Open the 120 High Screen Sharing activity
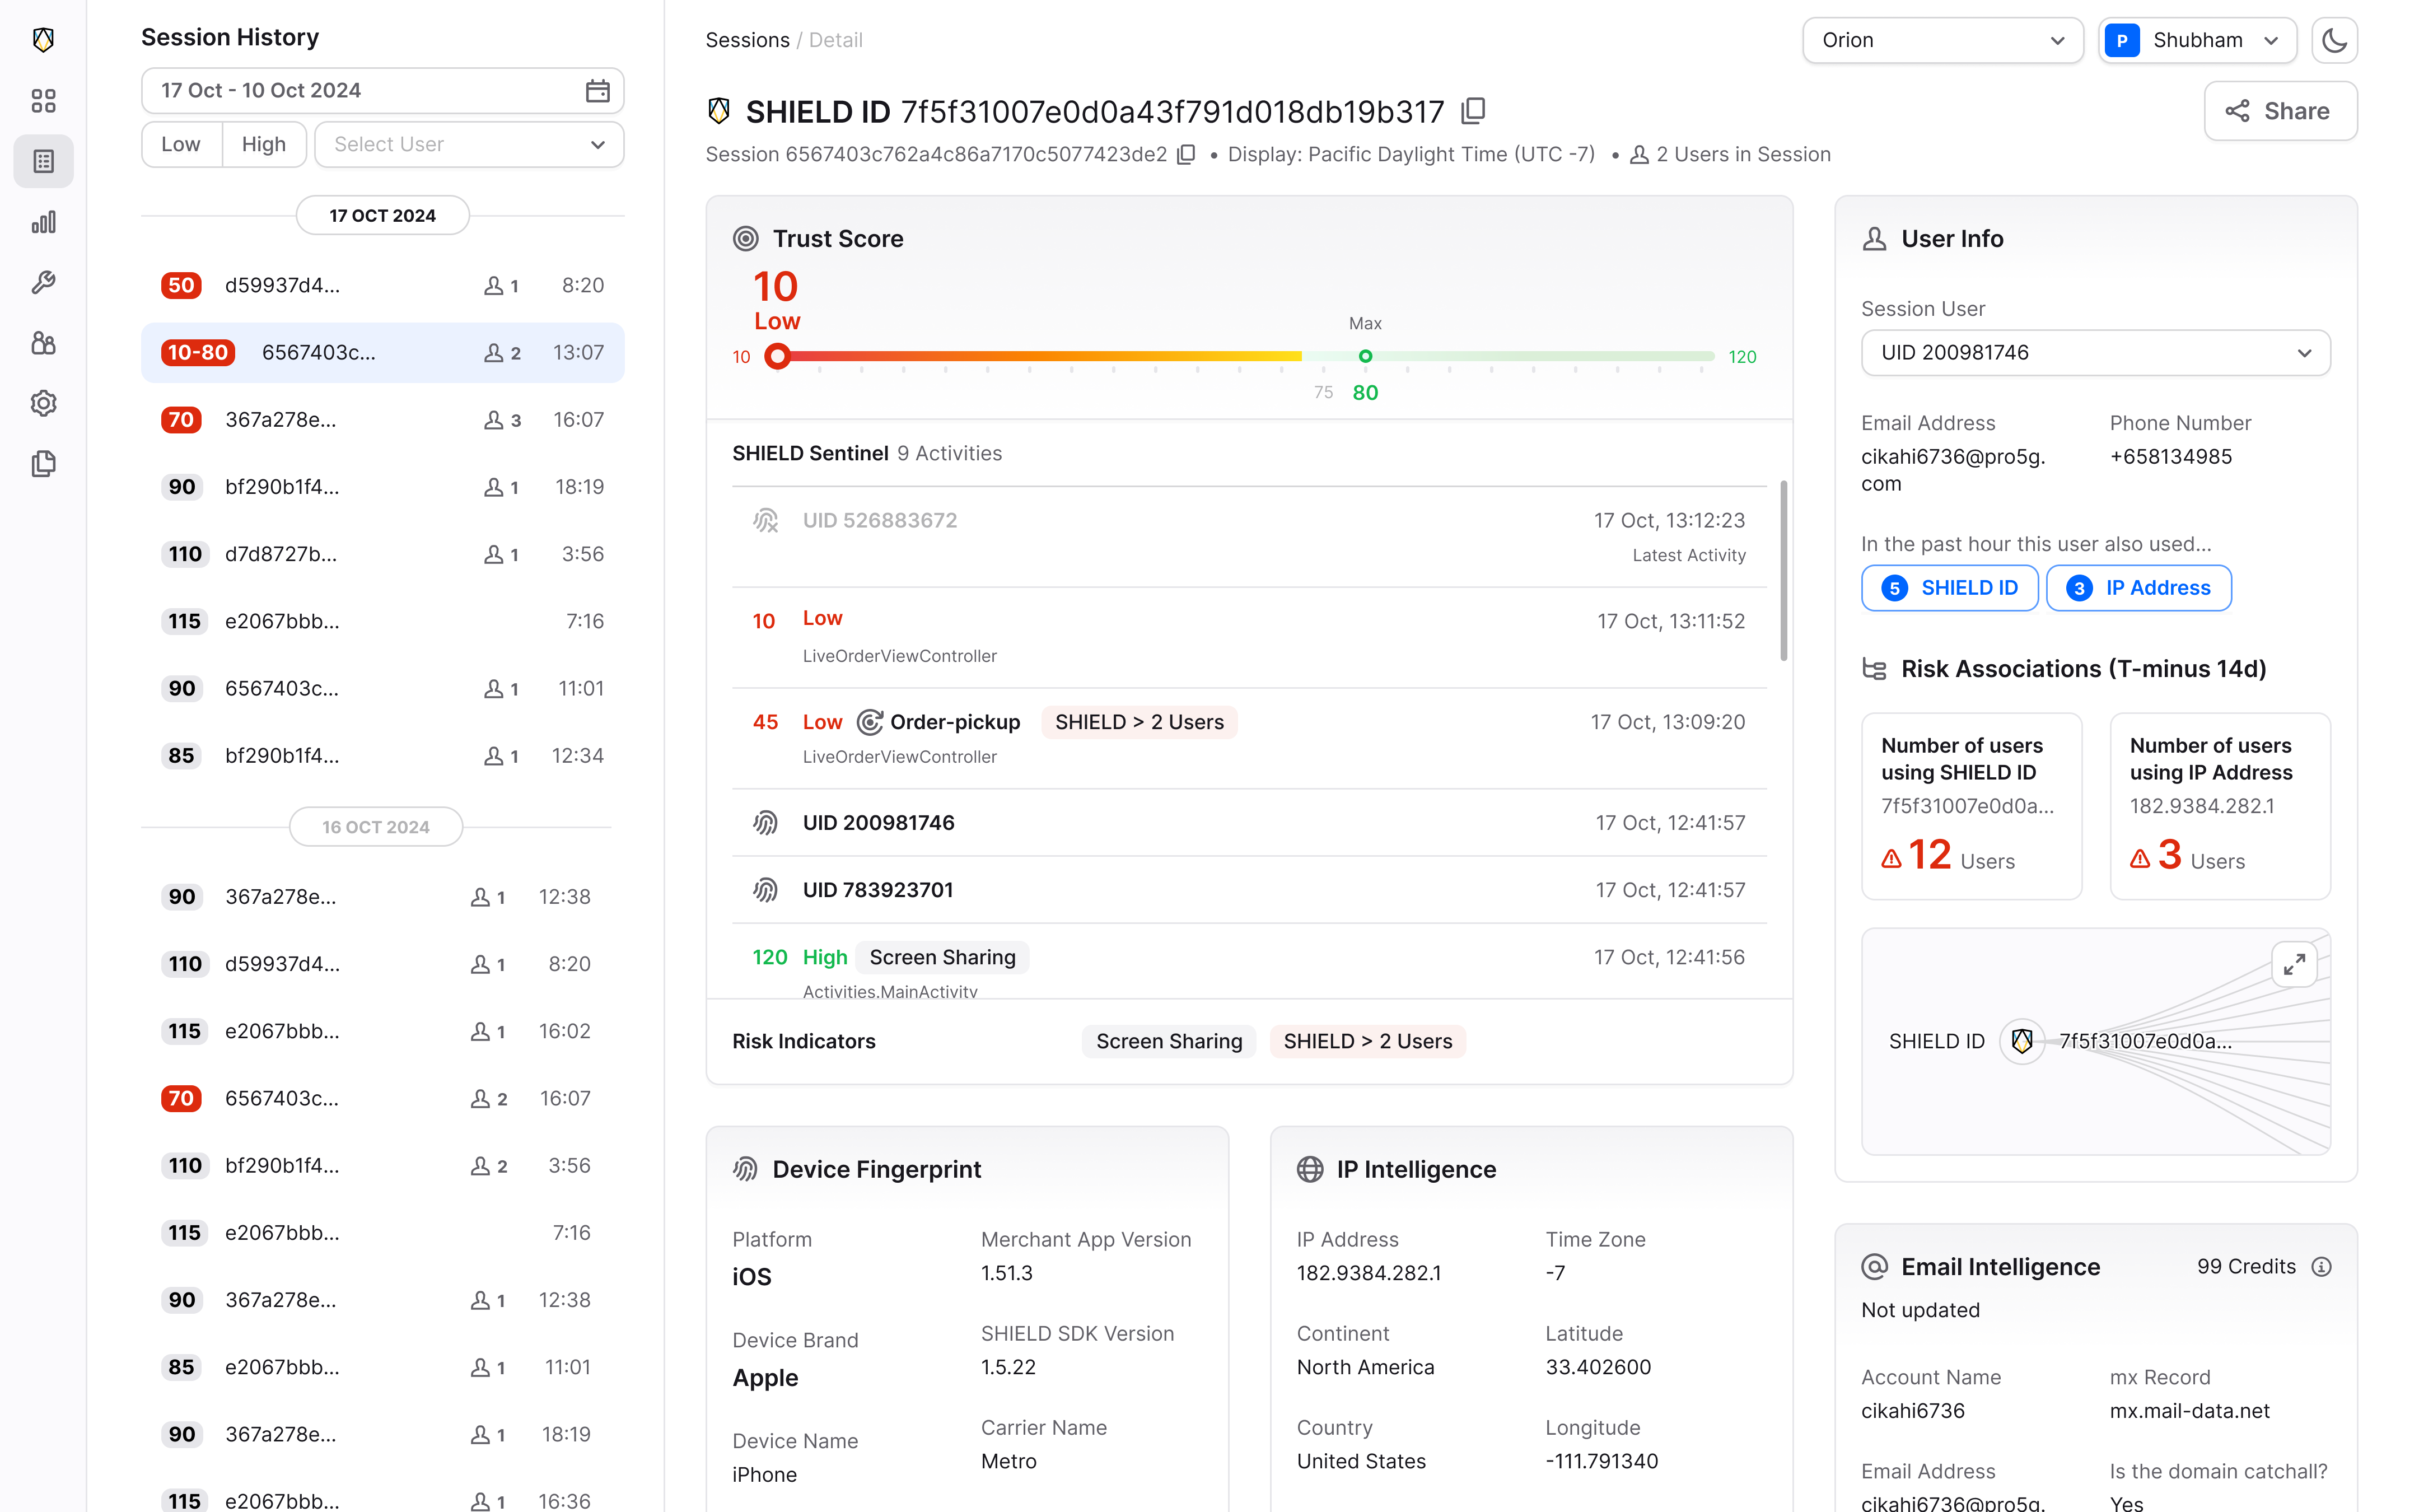This screenshot has width=2419, height=1512. (1249, 962)
